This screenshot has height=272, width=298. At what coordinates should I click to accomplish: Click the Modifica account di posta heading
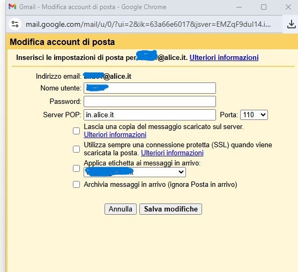coord(62,42)
